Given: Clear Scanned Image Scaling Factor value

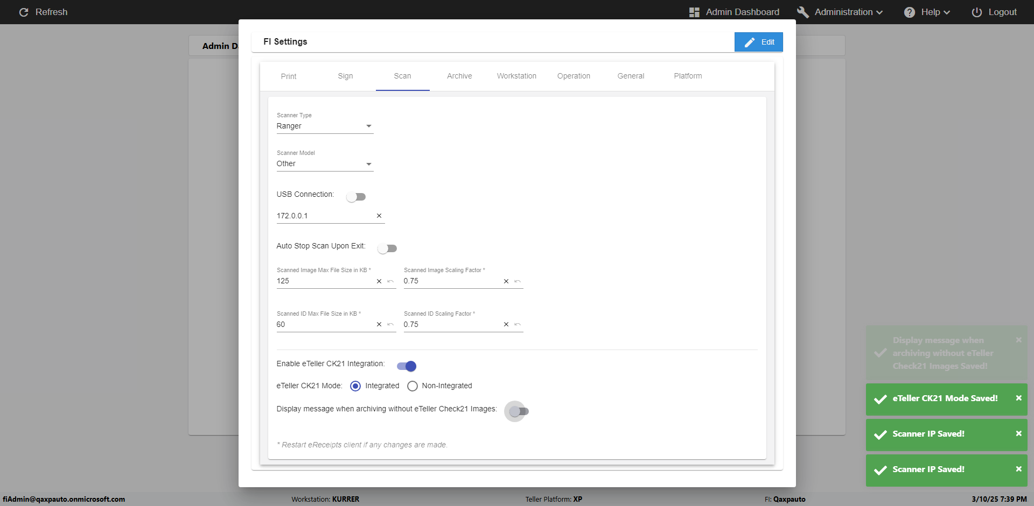Looking at the screenshot, I should pyautogui.click(x=506, y=281).
